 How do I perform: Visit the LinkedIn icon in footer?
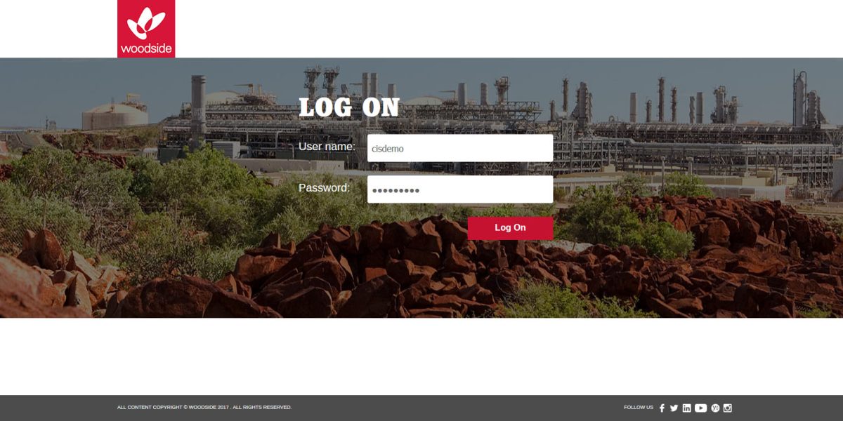coord(686,408)
